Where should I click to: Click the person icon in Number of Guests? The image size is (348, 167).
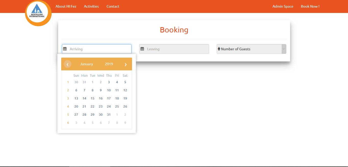[x=219, y=49]
